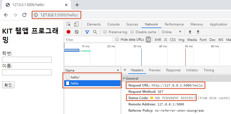Open a new browser tab with plus
Viewport: 231px width, 114px height.
pyautogui.click(x=77, y=5)
